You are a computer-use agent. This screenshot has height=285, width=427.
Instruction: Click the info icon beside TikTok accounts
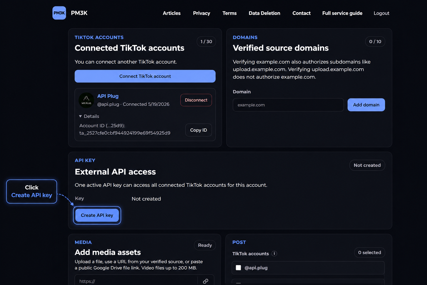274,254
